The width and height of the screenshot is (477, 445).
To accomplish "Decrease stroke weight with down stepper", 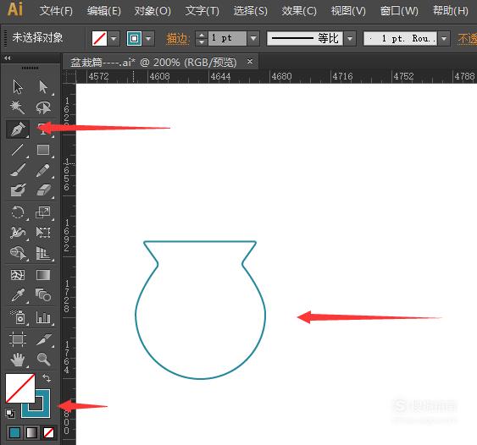I will [202, 42].
